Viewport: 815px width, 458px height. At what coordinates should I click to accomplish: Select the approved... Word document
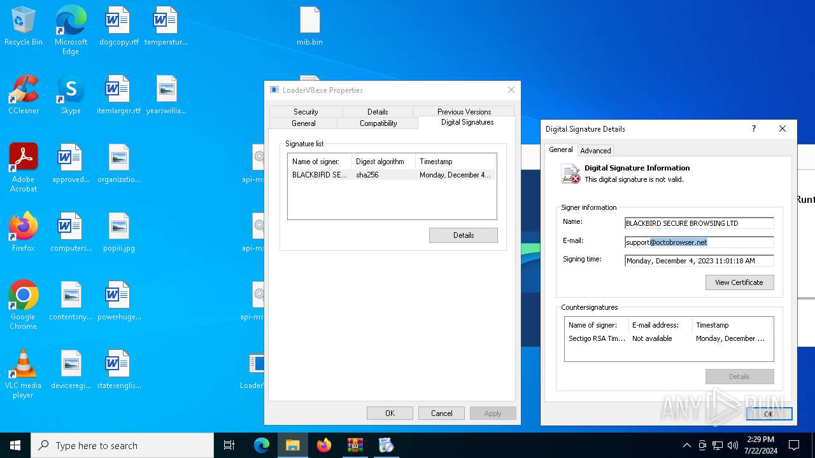[x=71, y=164]
